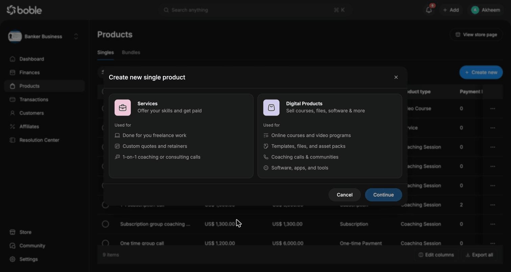
Task: Click '1-on-1 coaching or consulting calls' text
Action: tap(162, 157)
